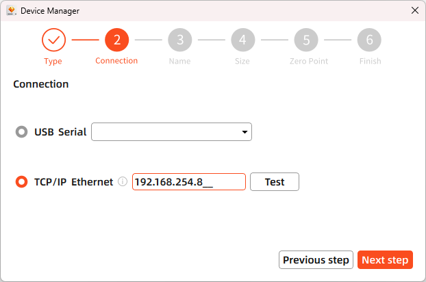Select the USB Serial radio button
426x282 pixels.
21,131
